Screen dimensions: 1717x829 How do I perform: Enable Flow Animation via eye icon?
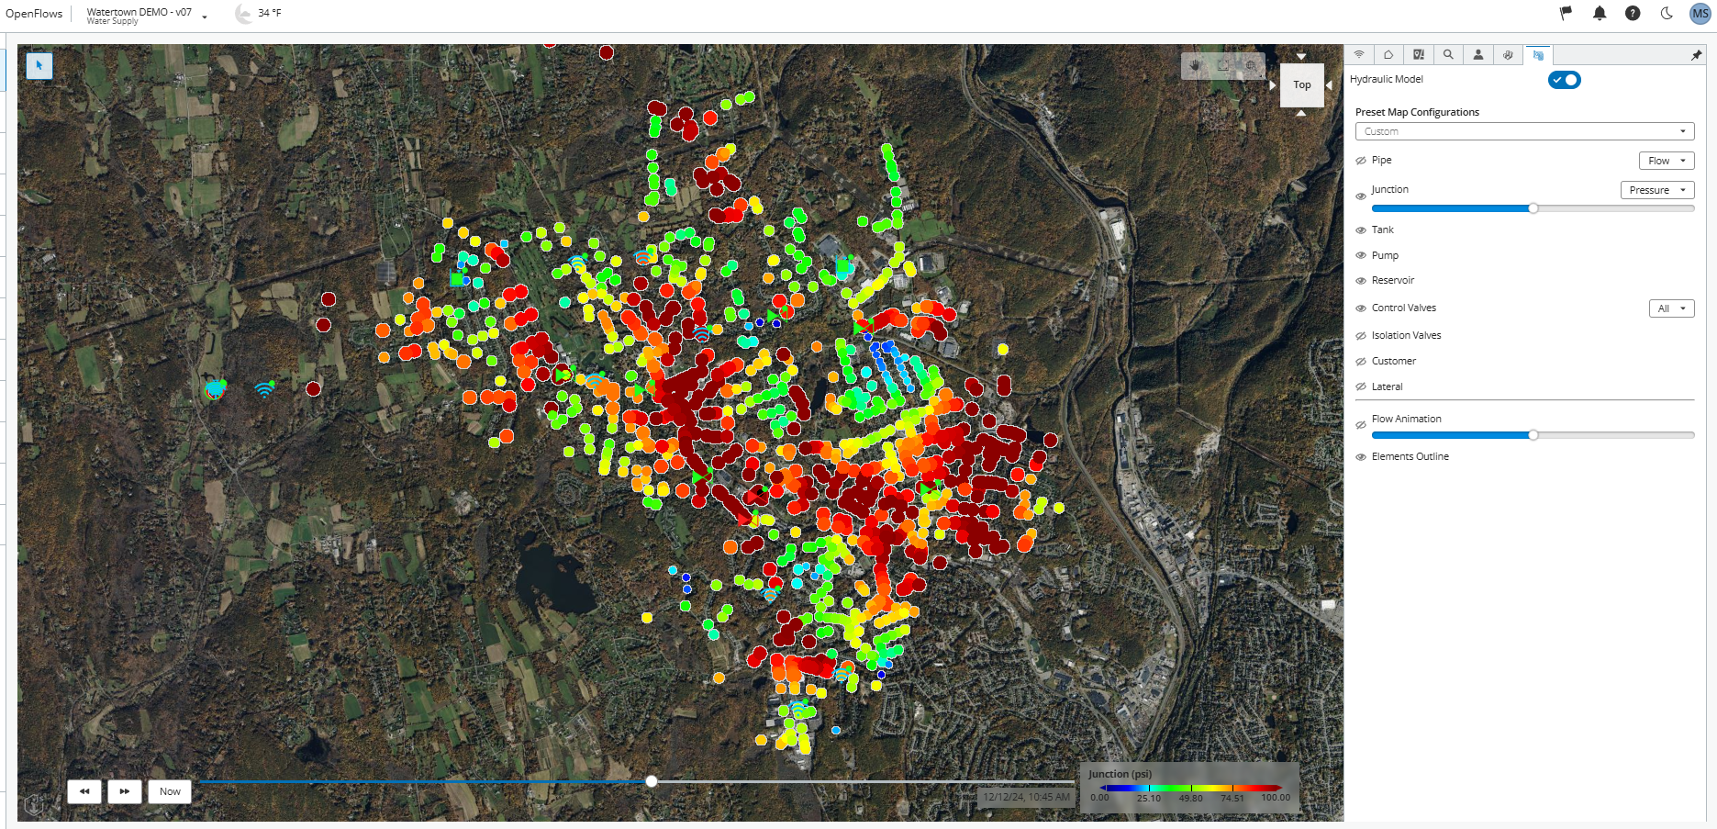(x=1361, y=425)
